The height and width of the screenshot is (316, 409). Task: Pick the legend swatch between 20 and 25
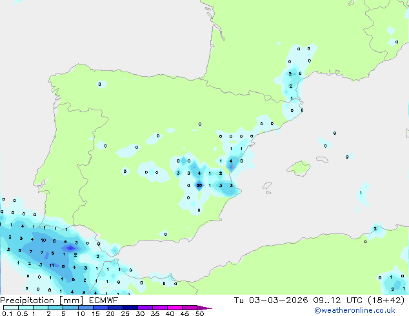tap(115, 308)
